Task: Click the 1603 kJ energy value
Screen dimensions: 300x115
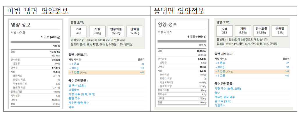Action: tap(201, 51)
